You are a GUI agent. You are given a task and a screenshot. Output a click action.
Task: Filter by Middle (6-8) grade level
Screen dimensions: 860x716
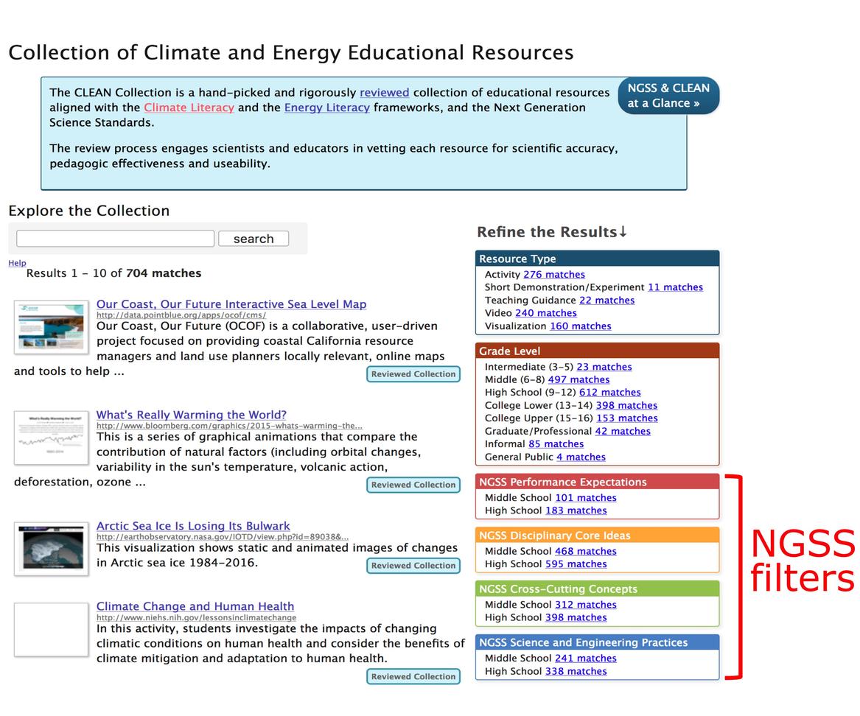pos(581,379)
